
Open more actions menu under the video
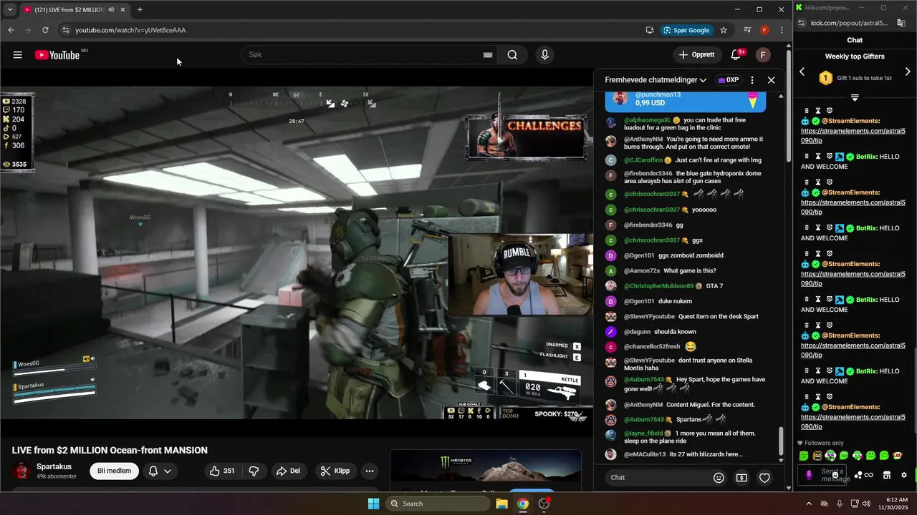click(370, 471)
